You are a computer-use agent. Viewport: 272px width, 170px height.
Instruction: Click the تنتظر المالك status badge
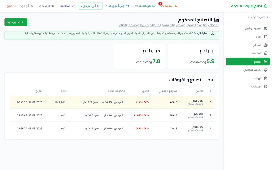point(59,102)
